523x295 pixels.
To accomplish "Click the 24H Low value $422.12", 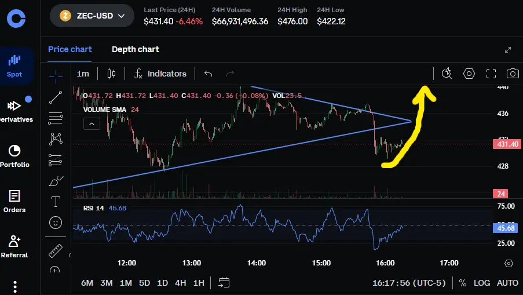I will pos(331,21).
